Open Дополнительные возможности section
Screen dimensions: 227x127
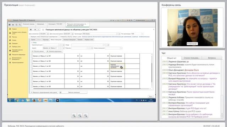click(x=16, y=59)
